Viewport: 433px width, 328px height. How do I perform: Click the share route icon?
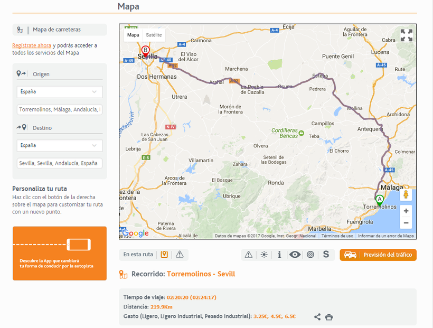tap(317, 317)
